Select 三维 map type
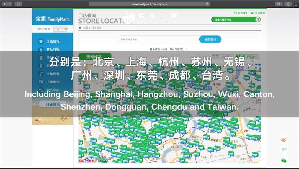 coord(255,68)
